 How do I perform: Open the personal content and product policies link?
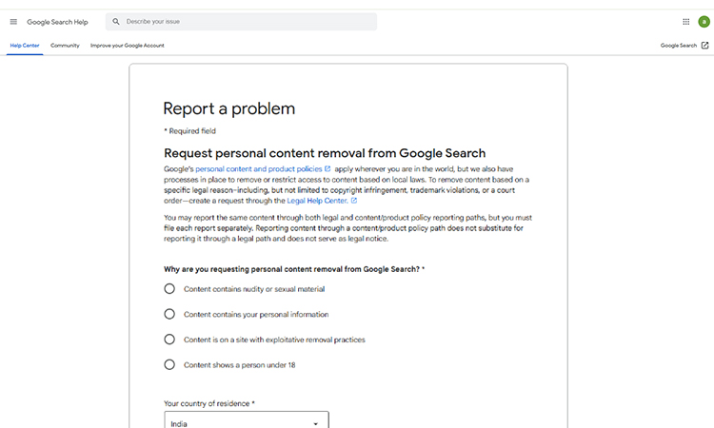pos(258,168)
